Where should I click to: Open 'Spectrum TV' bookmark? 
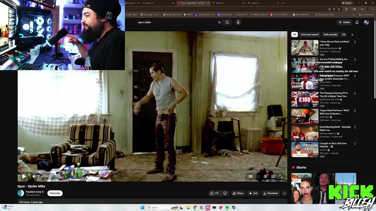point(241,15)
